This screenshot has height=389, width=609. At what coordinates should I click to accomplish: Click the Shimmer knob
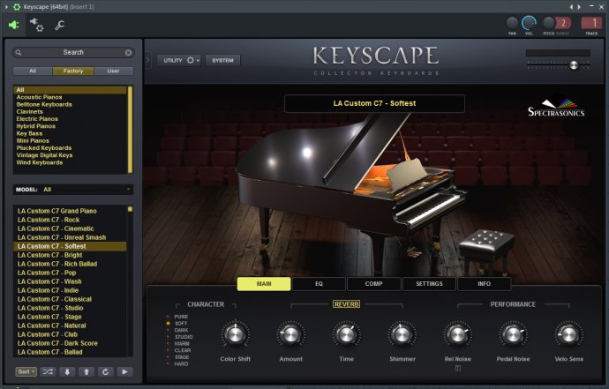[402, 334]
